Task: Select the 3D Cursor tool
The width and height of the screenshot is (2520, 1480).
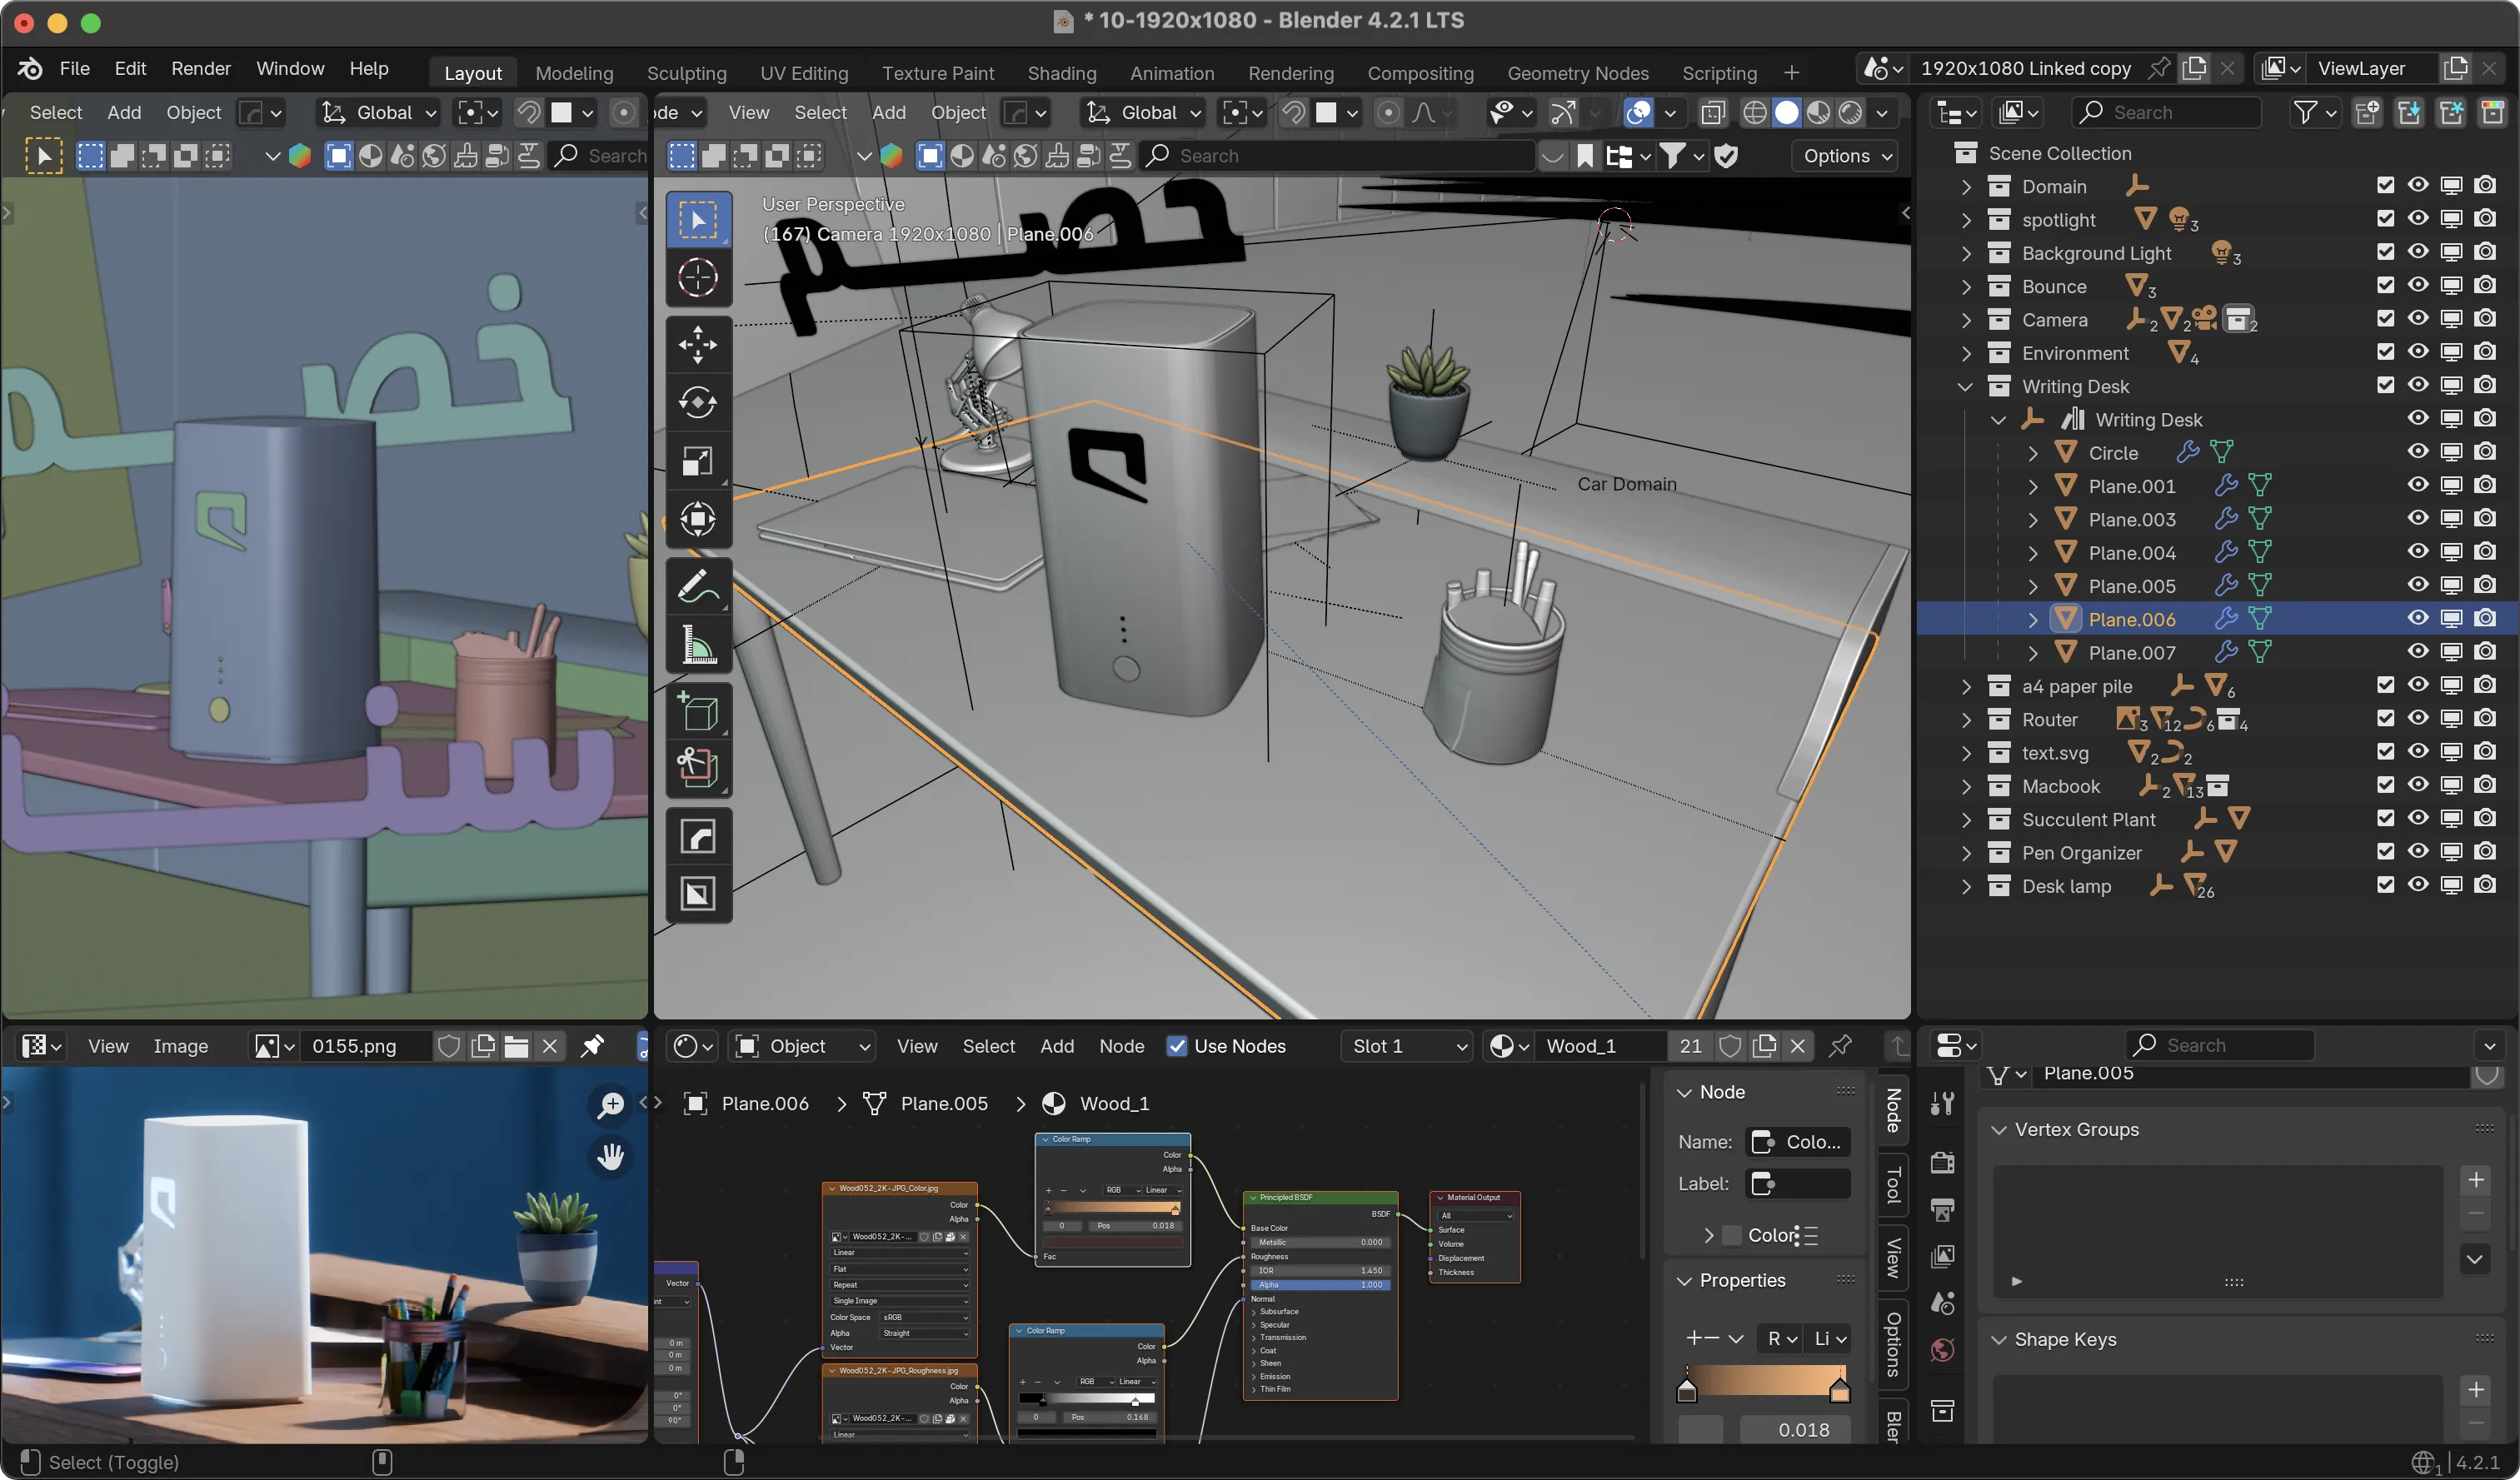Action: pyautogui.click(x=697, y=278)
